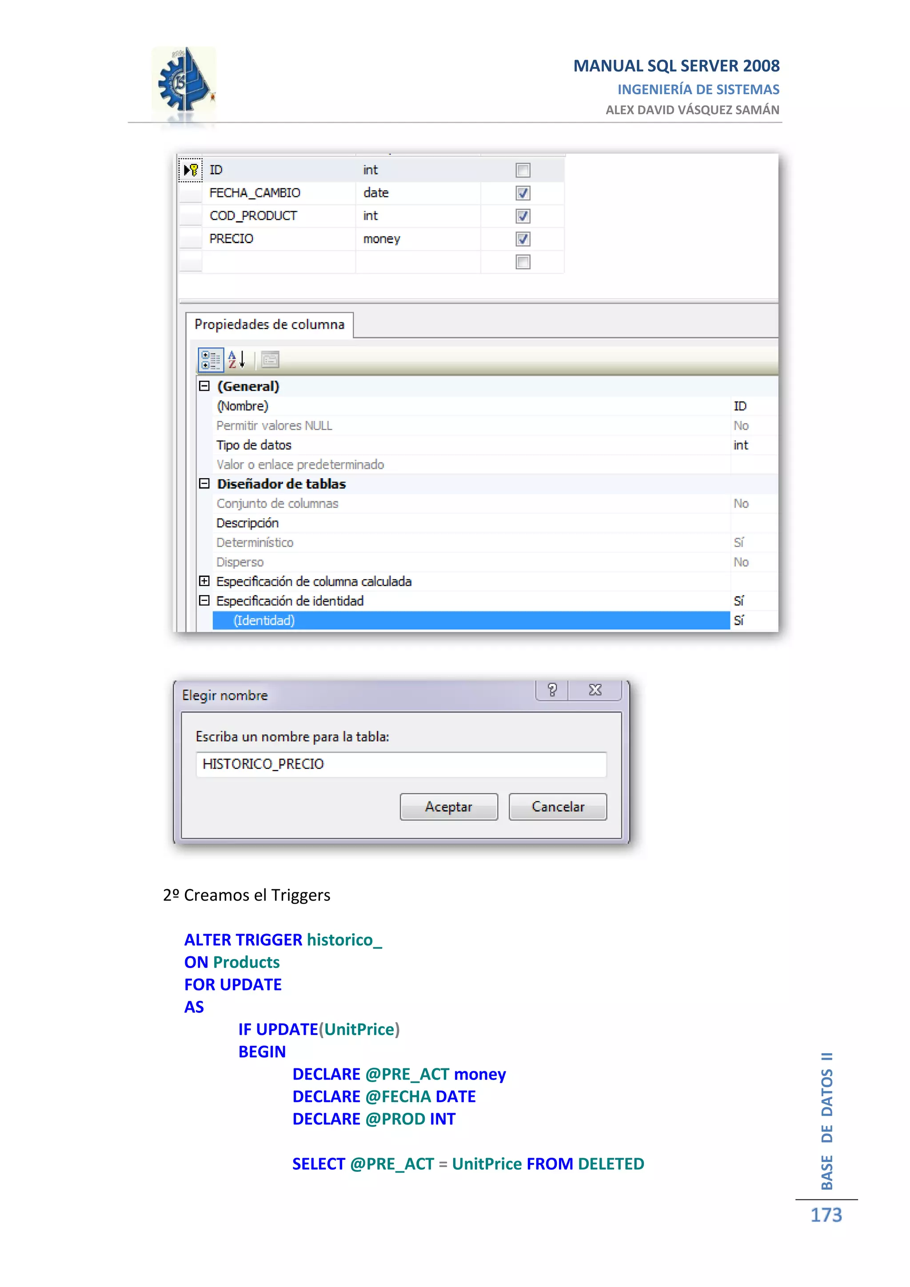Click the table name input field
The image size is (910, 1287).
click(x=401, y=764)
